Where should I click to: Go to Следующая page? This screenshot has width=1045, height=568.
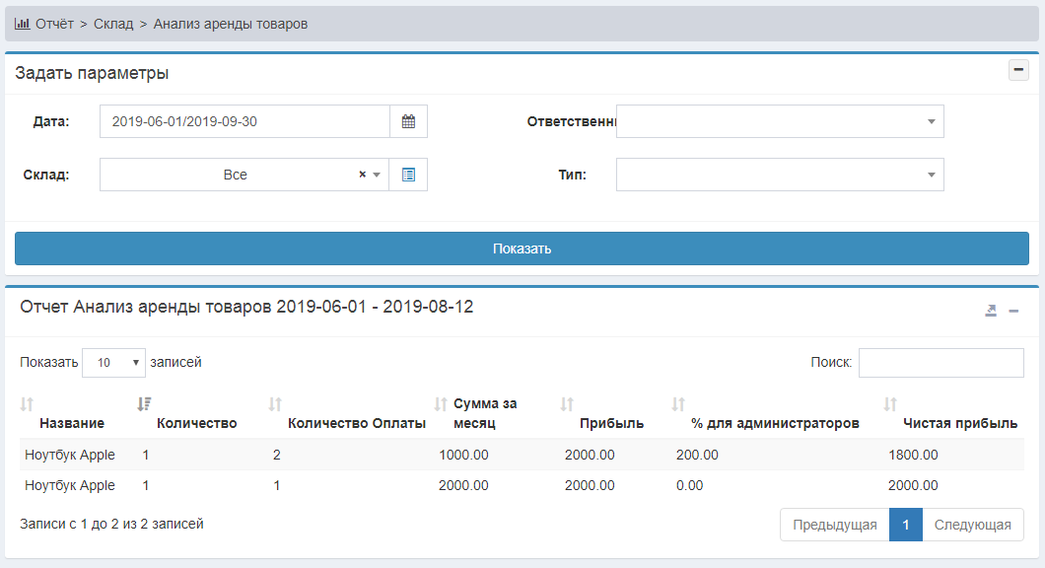[972, 525]
